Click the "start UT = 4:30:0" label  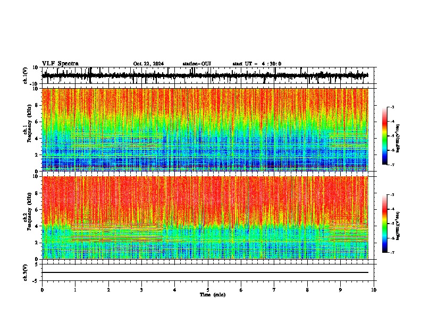(257, 64)
